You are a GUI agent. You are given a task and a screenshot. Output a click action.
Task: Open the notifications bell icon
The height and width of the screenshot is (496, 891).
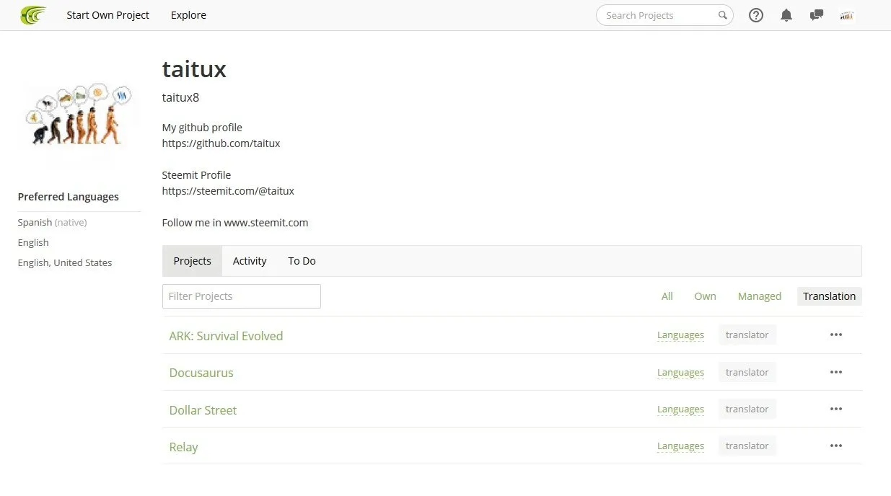[x=786, y=15]
